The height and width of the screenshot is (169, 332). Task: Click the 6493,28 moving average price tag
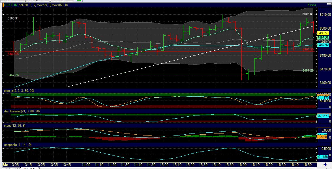[x=323, y=37]
